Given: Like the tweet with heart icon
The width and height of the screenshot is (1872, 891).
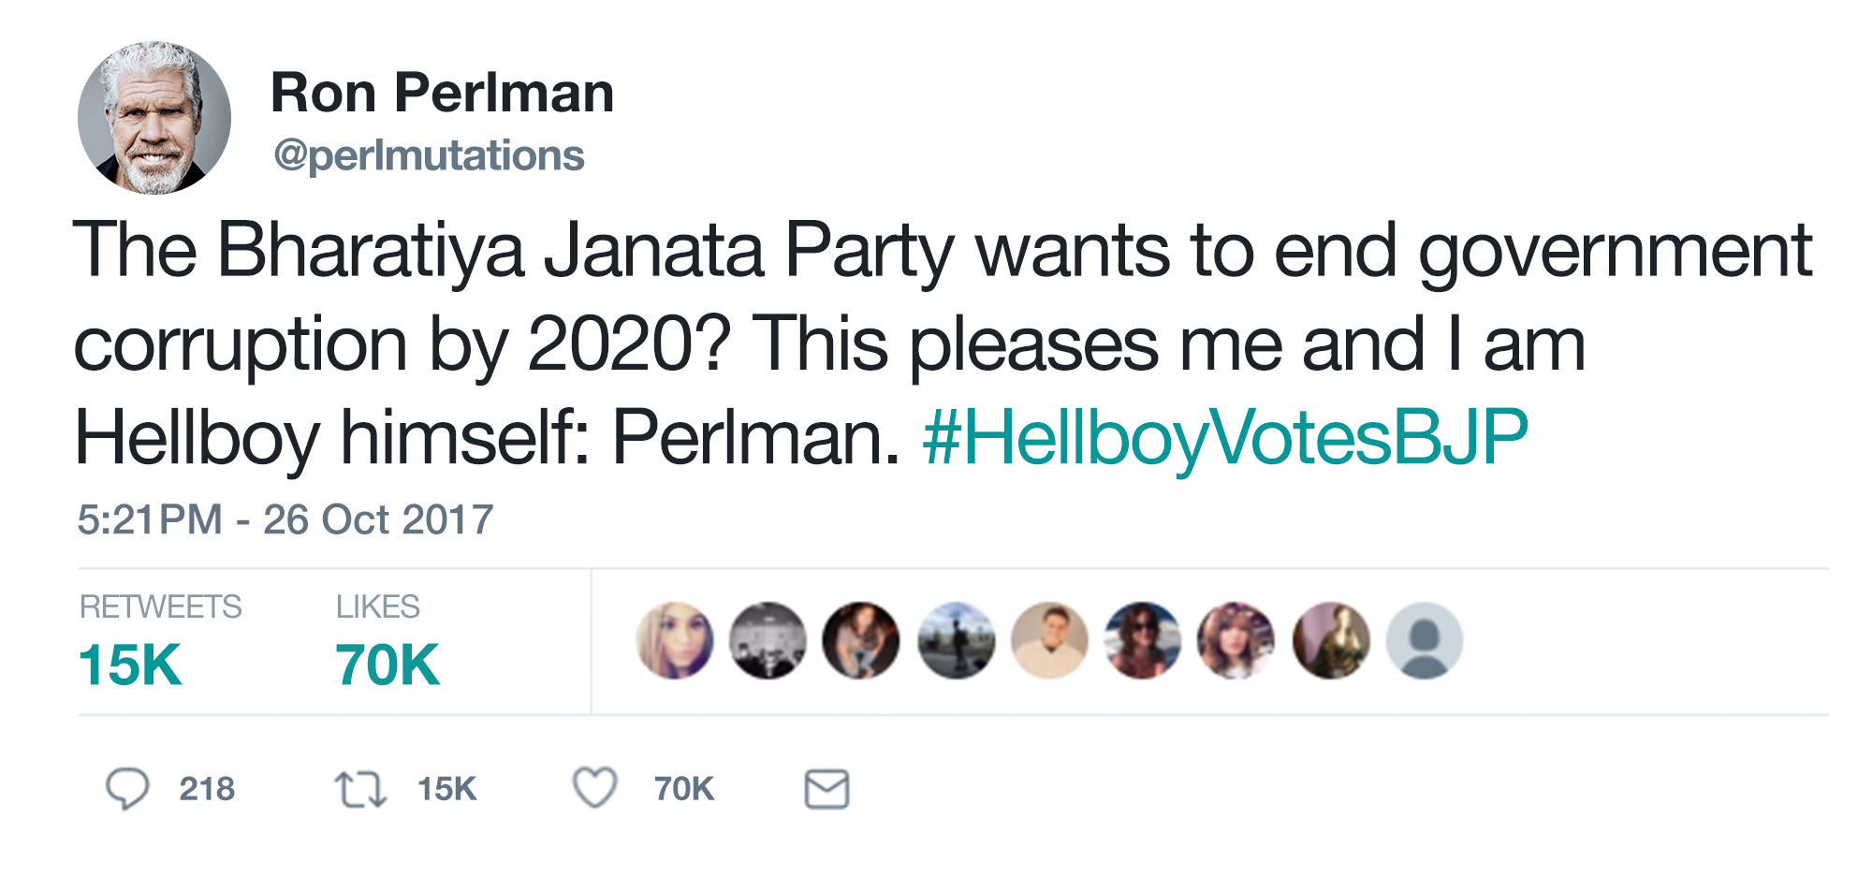Looking at the screenshot, I should (595, 788).
